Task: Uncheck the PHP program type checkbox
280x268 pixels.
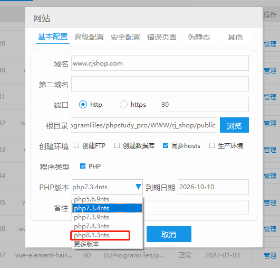Action: (83, 166)
